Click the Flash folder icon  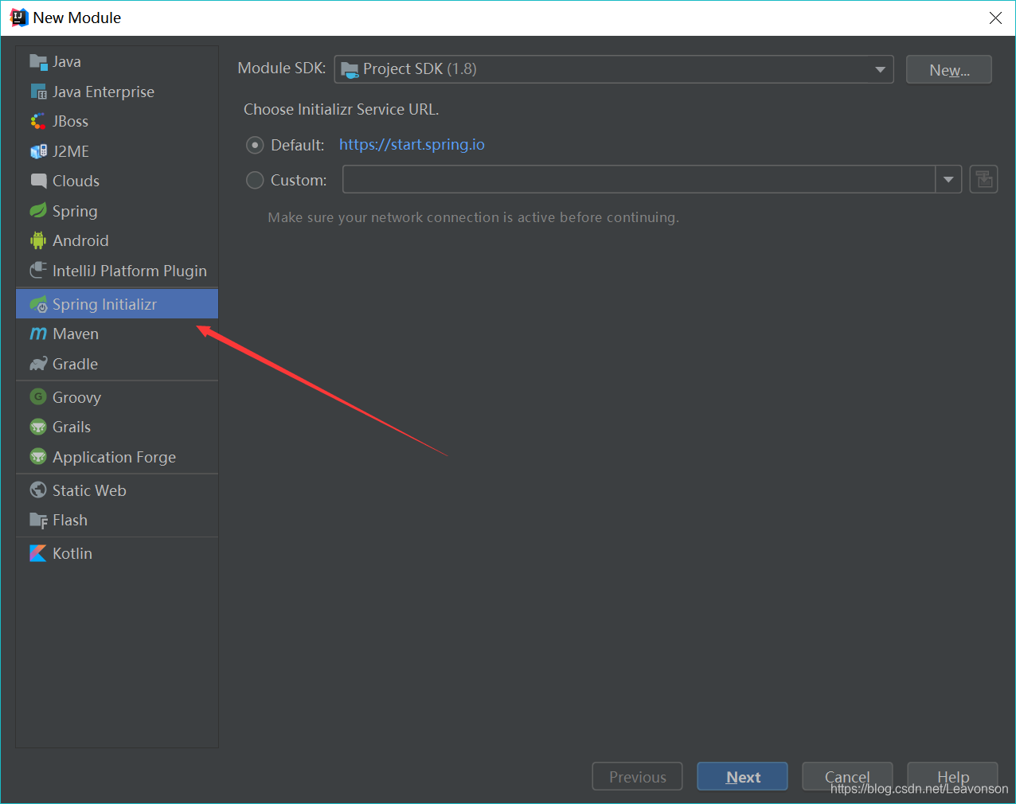[38, 520]
